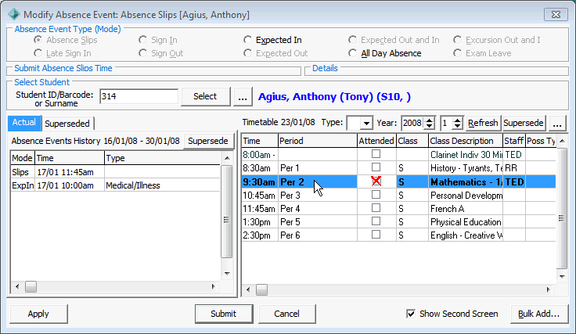Screen dimensions: 576x334
Task: Toggle Attended checkbox for Per 6 English
Action: click(x=376, y=235)
